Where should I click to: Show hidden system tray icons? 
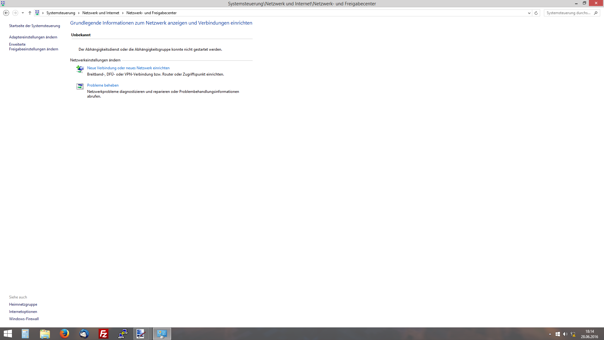550,334
